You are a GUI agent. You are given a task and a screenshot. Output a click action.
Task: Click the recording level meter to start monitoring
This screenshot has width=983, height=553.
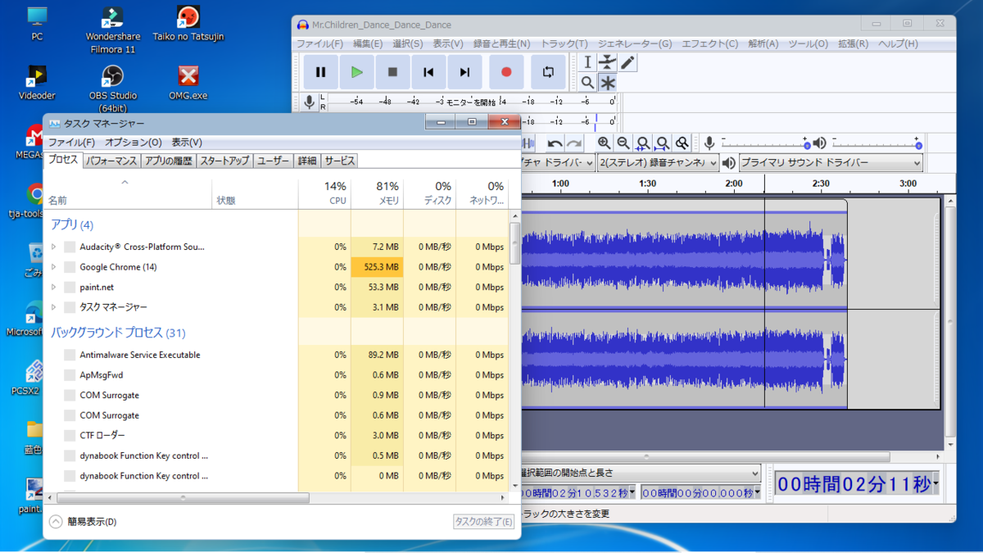click(471, 102)
